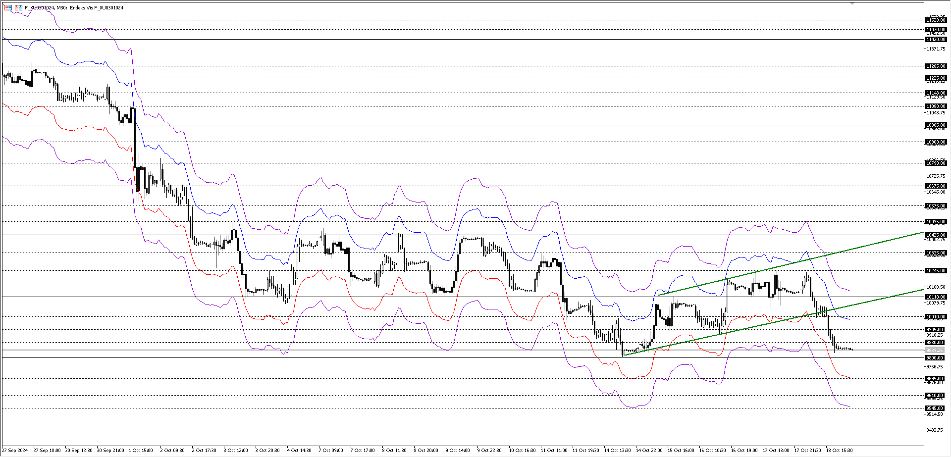
Task: Click the 27 Sep 2024 date label
Action: (x=15, y=451)
